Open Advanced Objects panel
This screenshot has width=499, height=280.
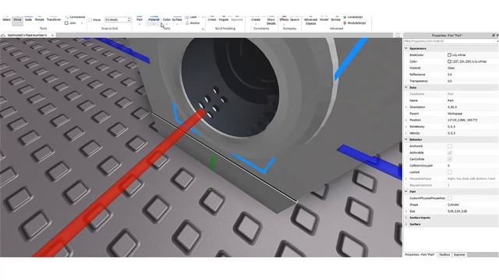point(310,21)
